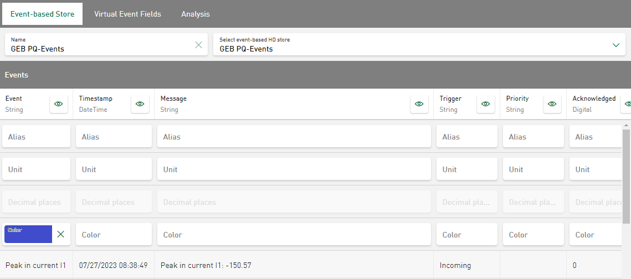Clear the Name field with the X icon
Image resolution: width=631 pixels, height=279 pixels.
pyautogui.click(x=198, y=45)
